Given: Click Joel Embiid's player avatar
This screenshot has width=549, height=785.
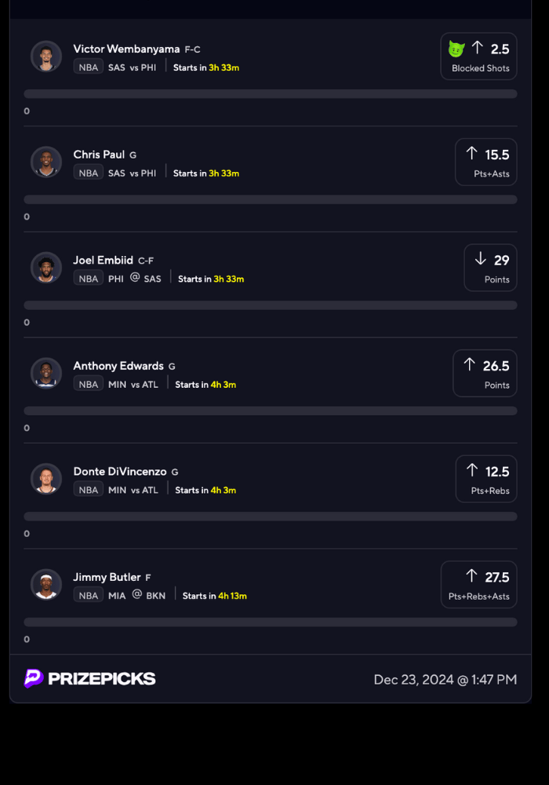Looking at the screenshot, I should [x=46, y=268].
